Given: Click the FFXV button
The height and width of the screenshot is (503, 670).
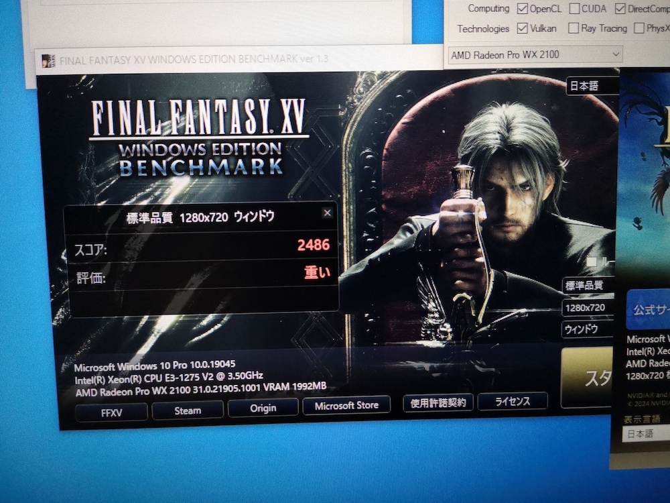Looking at the screenshot, I should [111, 412].
